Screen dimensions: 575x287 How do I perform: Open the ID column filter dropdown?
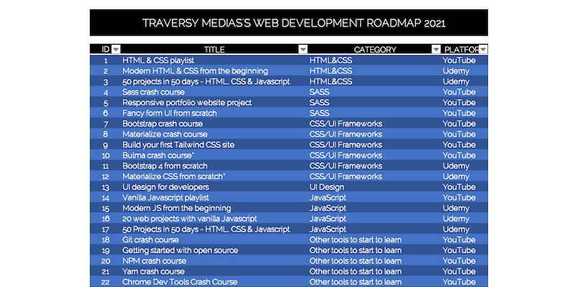116,50
